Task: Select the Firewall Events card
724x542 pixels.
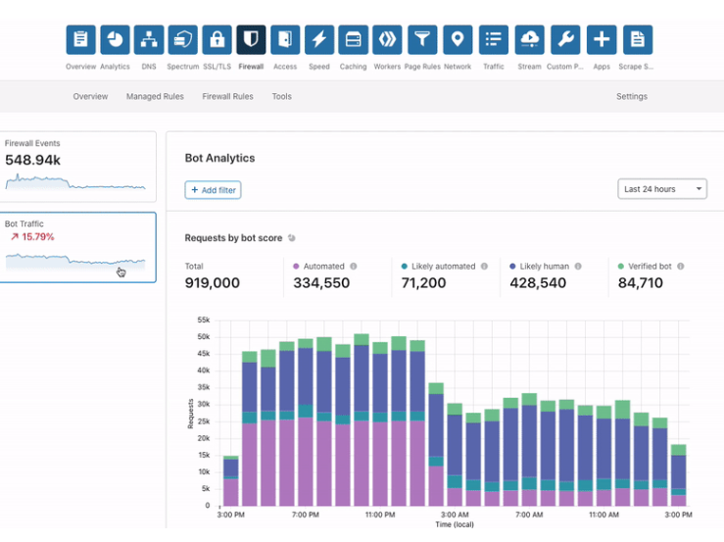Action: 77,167
